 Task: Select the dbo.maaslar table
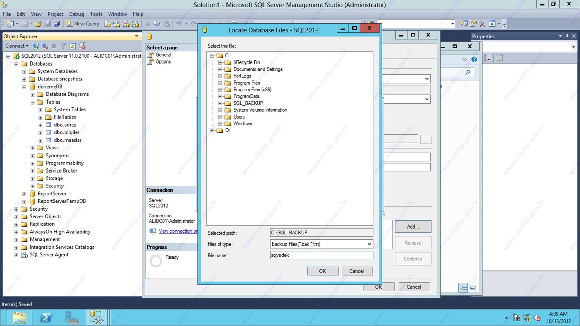pyautogui.click(x=68, y=140)
